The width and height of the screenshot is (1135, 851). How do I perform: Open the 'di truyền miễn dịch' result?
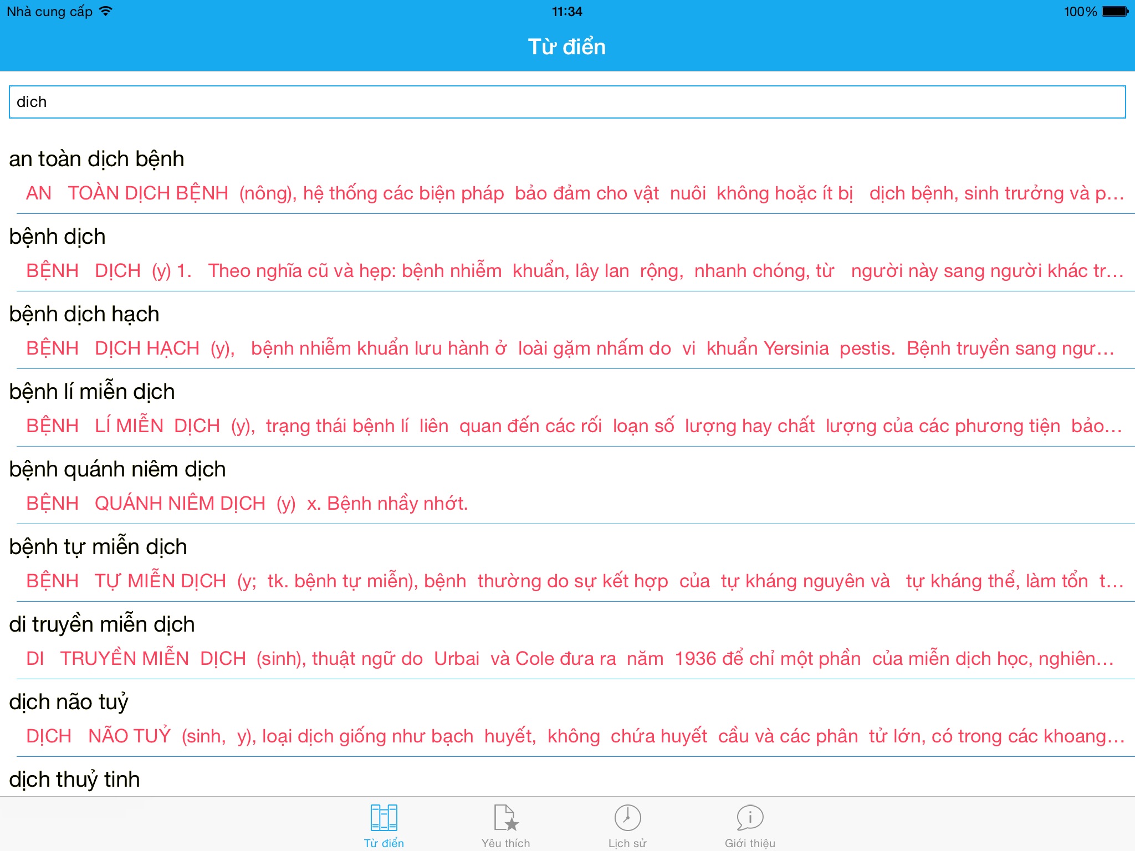102,624
